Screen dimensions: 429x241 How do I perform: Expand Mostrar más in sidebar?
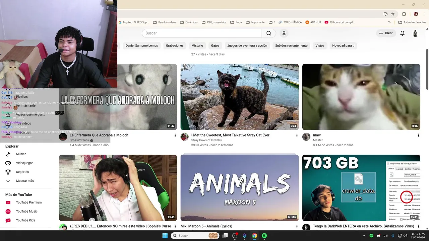click(25, 181)
